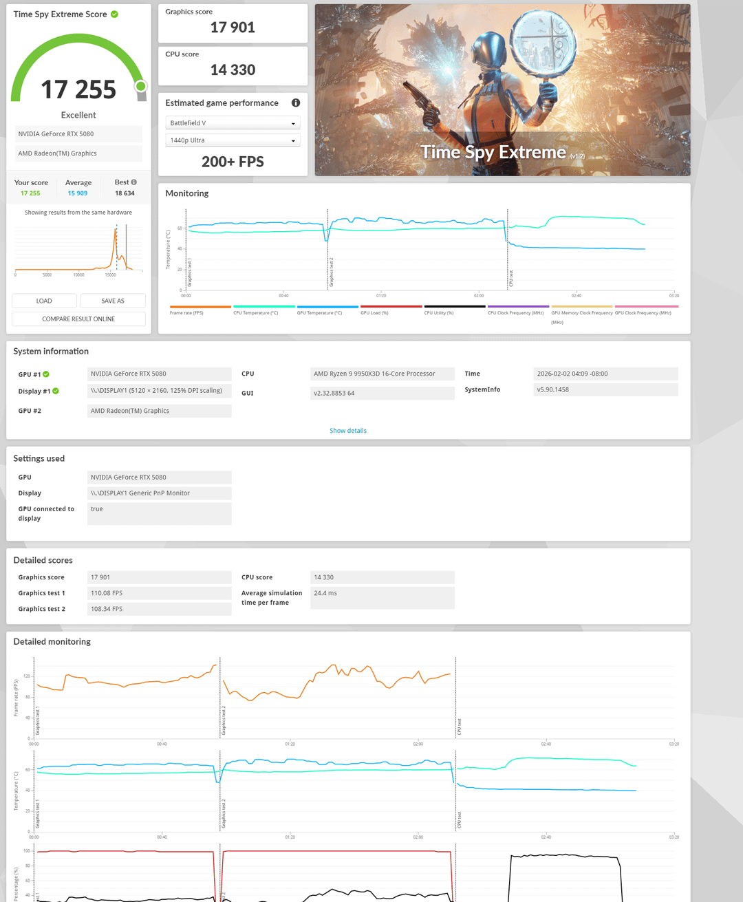Viewport: 743px width, 902px height.
Task: Open the Battlefield V game dropdown
Action: 233,123
